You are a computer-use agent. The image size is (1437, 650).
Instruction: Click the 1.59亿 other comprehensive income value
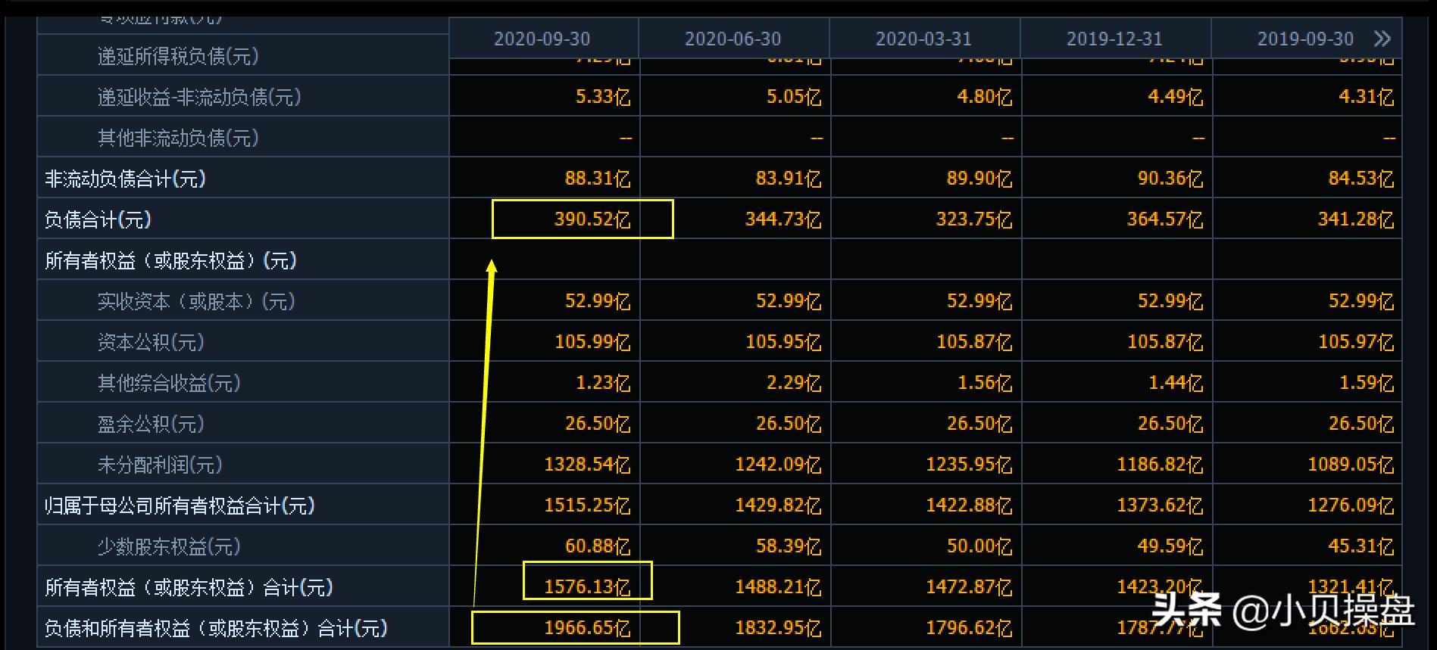(1367, 383)
